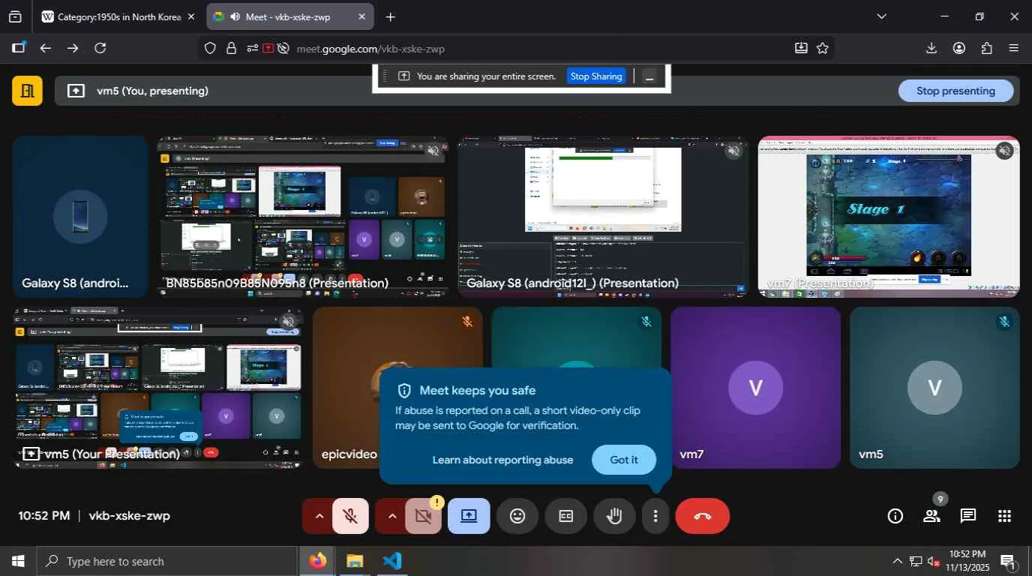Open the Windows Start menu

[x=18, y=561]
